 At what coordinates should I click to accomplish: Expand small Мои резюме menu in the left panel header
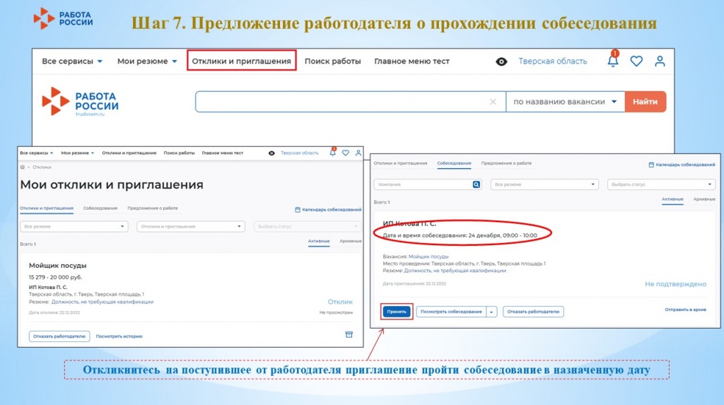pyautogui.click(x=78, y=153)
